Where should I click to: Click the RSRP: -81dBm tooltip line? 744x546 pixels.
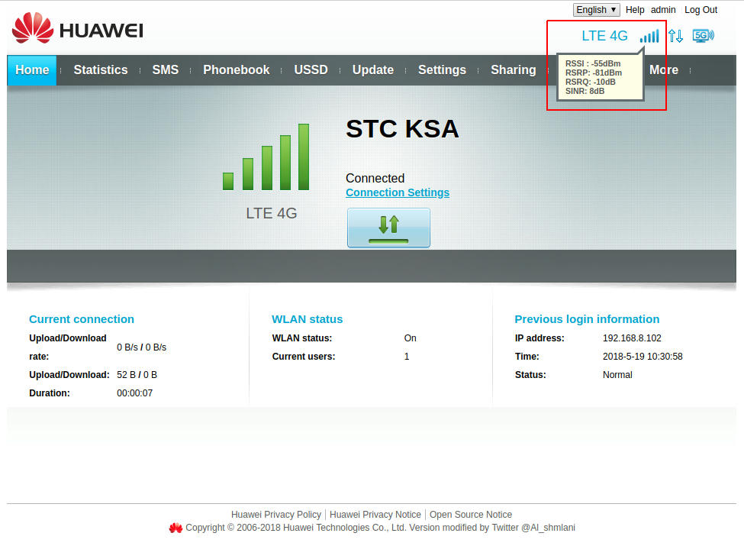pos(593,73)
